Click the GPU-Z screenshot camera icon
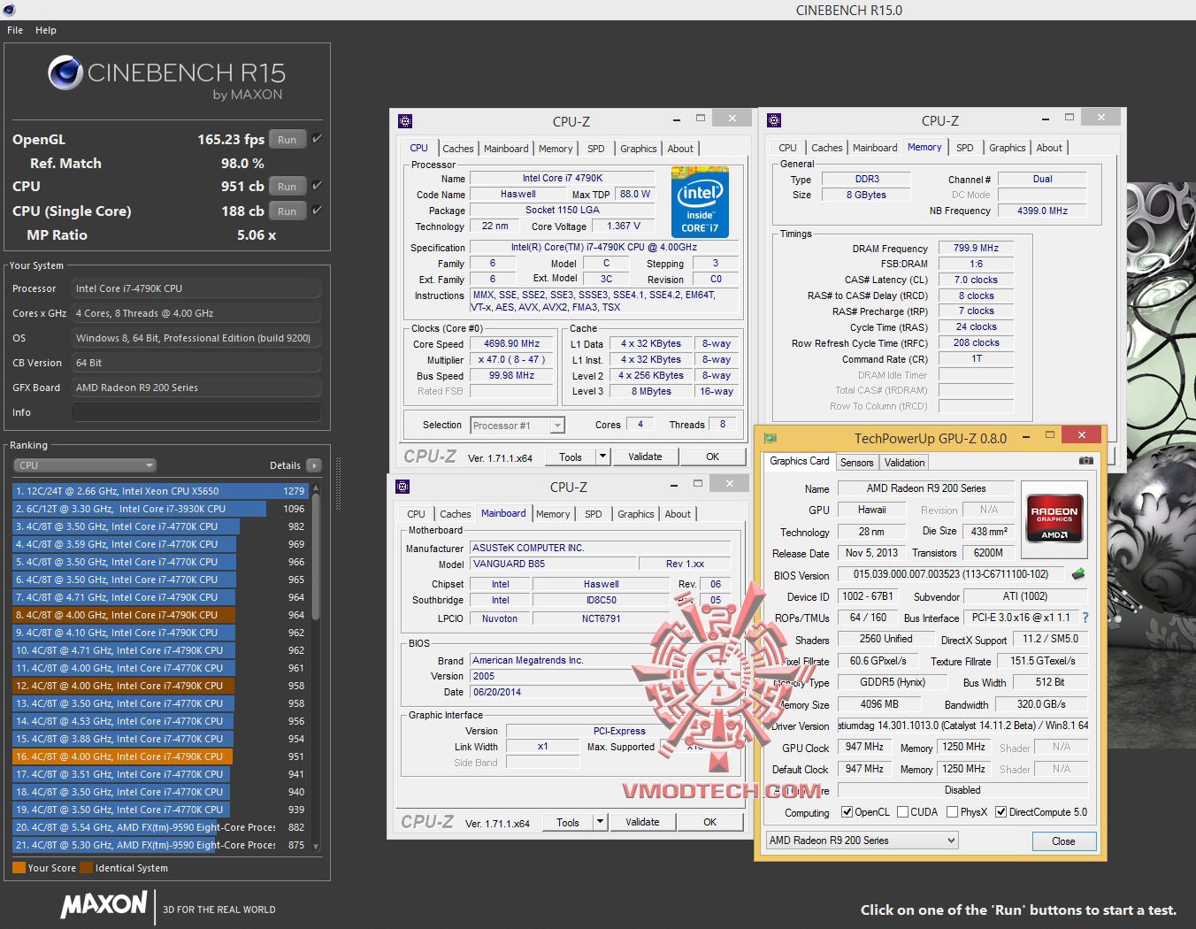The width and height of the screenshot is (1196, 929). [x=1085, y=461]
